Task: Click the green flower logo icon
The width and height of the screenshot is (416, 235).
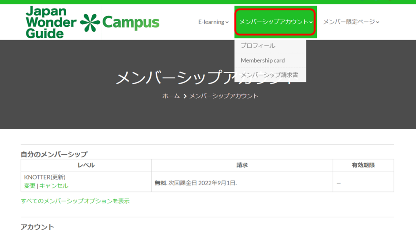Action: click(x=90, y=23)
